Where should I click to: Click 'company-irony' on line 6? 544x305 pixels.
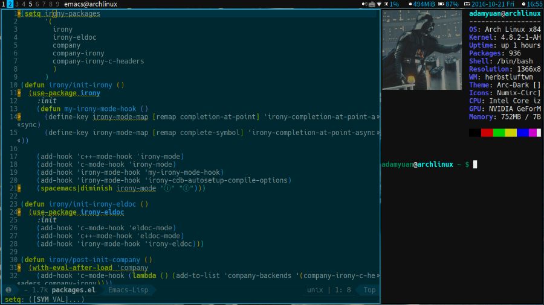tap(79, 53)
